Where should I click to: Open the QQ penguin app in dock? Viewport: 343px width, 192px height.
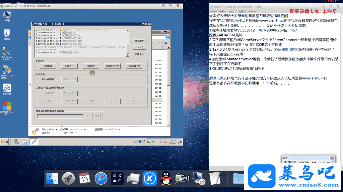point(165,179)
